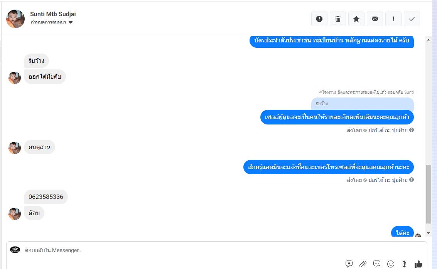Flag conversation as priority with exclamation icon
437x269 pixels.
click(393, 19)
